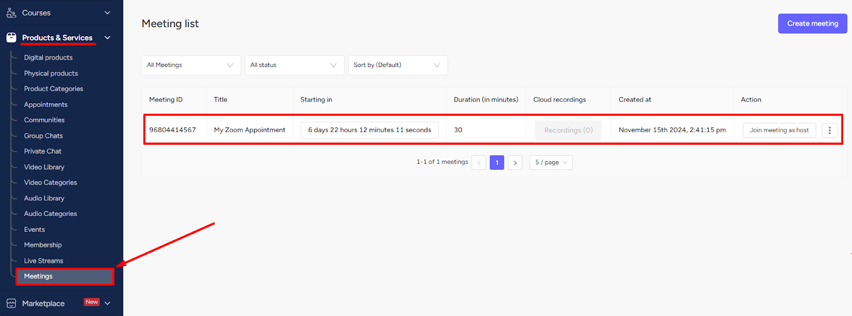Image resolution: width=852 pixels, height=316 pixels.
Task: Click meeting ID 96804414567
Action: tap(173, 130)
